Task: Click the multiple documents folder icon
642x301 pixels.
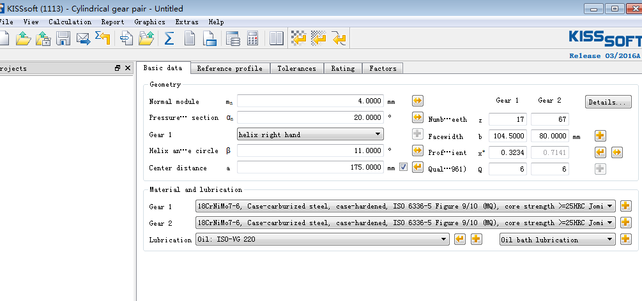Action: pyautogui.click(x=146, y=38)
